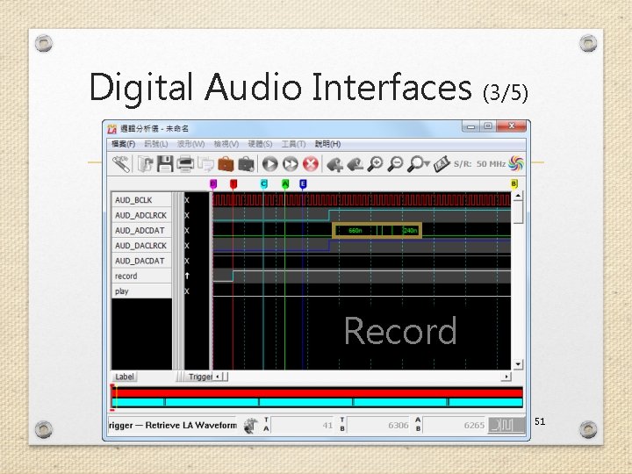632x474 pixels.
Task: Select the play signal label
Action: 142,291
